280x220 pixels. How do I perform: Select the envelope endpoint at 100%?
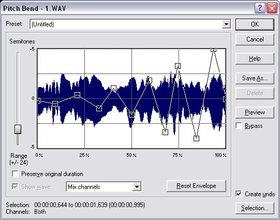[x=225, y=99]
